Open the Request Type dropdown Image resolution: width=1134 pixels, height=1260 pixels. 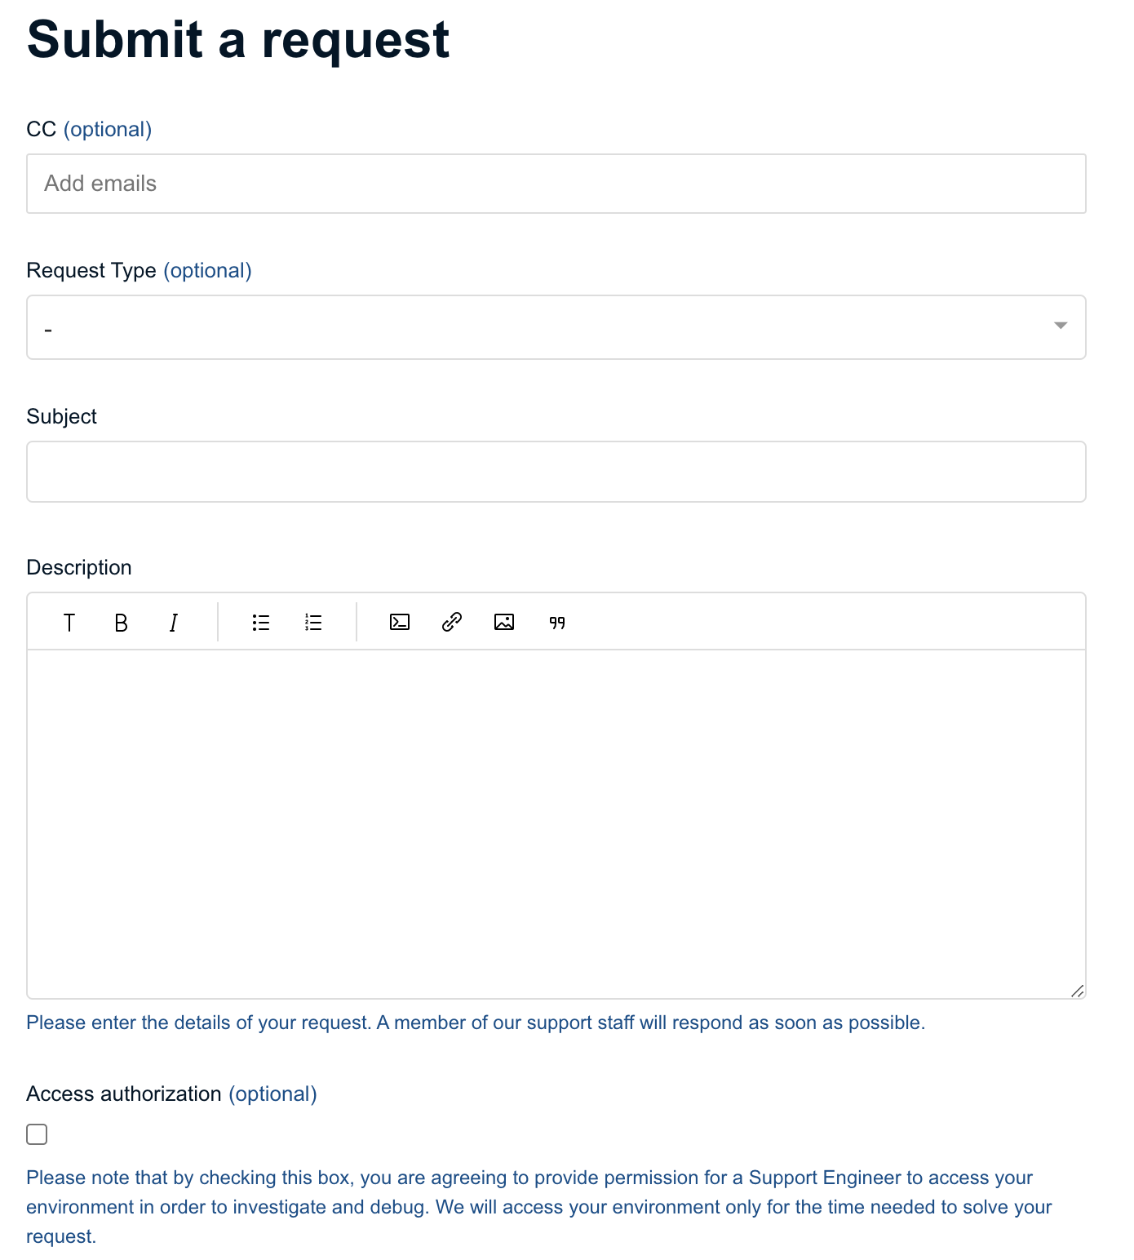pyautogui.click(x=555, y=327)
